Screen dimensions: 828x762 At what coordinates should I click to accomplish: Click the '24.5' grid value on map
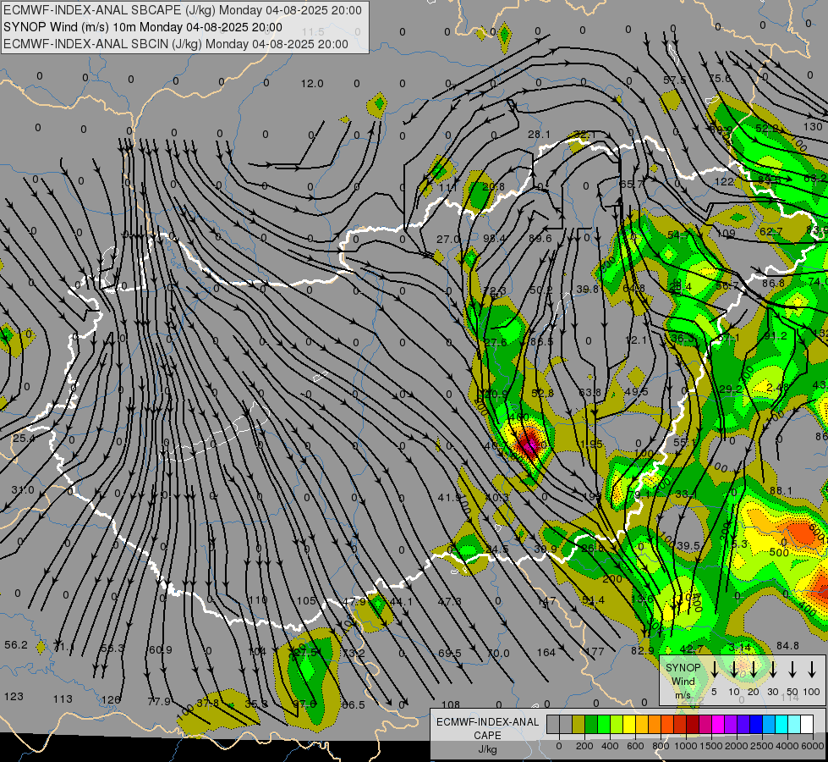pyautogui.click(x=497, y=549)
